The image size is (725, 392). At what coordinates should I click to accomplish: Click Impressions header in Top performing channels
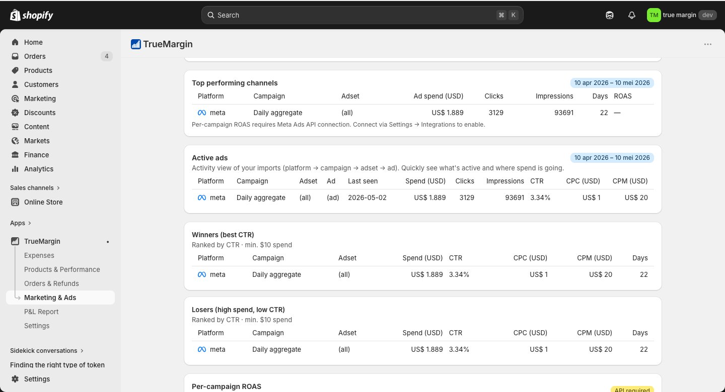[x=554, y=96]
